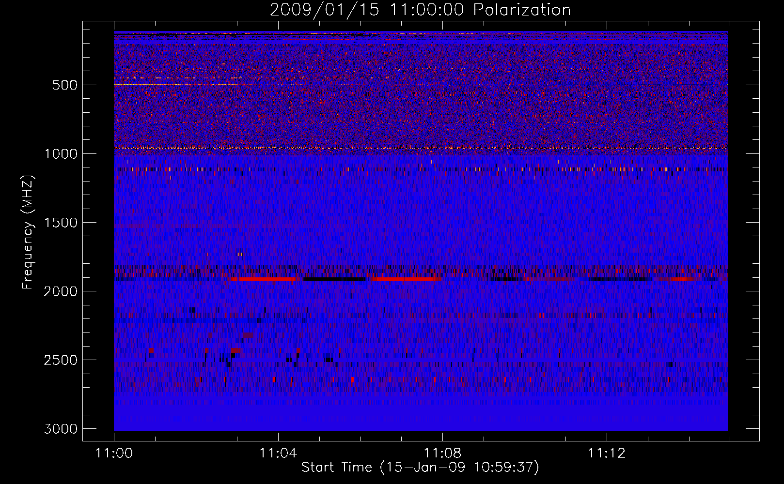Click the 500 frequency tick label
This screenshot has width=784, height=484.
click(x=65, y=85)
